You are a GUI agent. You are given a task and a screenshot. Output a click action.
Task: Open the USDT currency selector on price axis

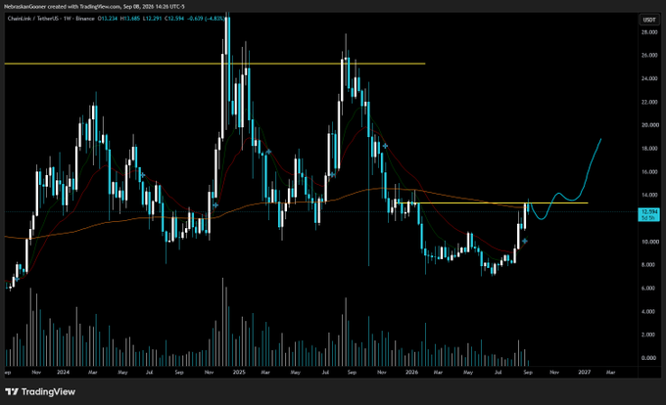pyautogui.click(x=649, y=20)
